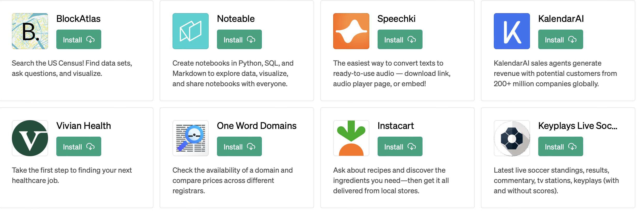Click the Speechki orange logo icon

351,31
